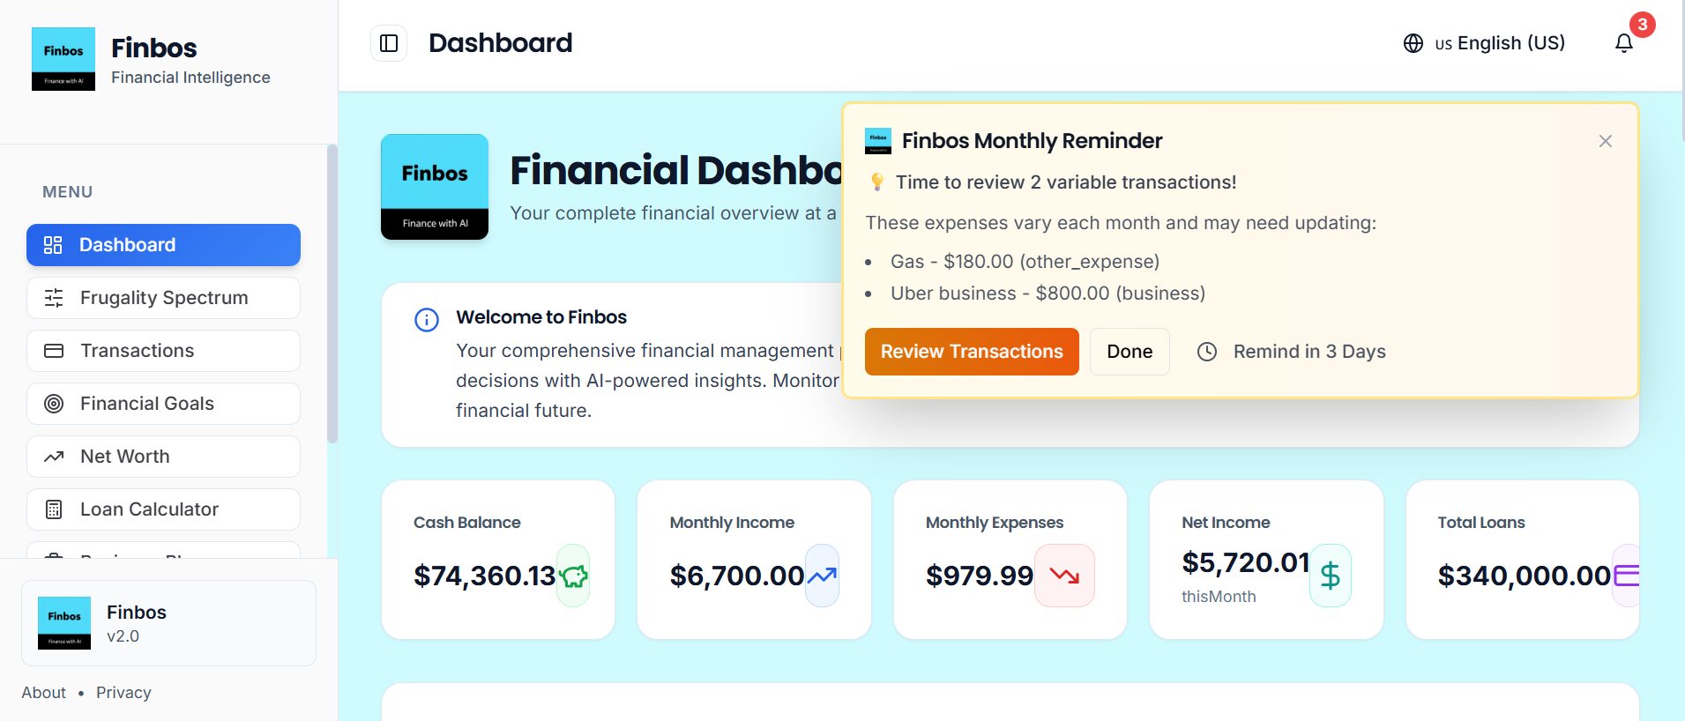Open the Loan Calculator

(163, 509)
